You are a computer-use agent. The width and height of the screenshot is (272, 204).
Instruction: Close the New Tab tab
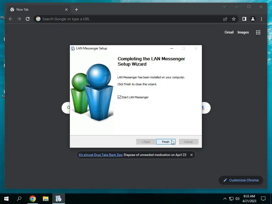pos(66,10)
